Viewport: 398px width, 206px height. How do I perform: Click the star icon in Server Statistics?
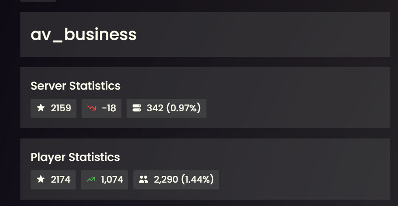tap(41, 108)
